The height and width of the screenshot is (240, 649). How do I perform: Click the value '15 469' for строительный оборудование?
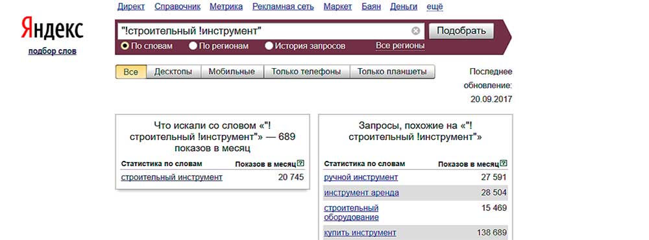[x=494, y=208]
